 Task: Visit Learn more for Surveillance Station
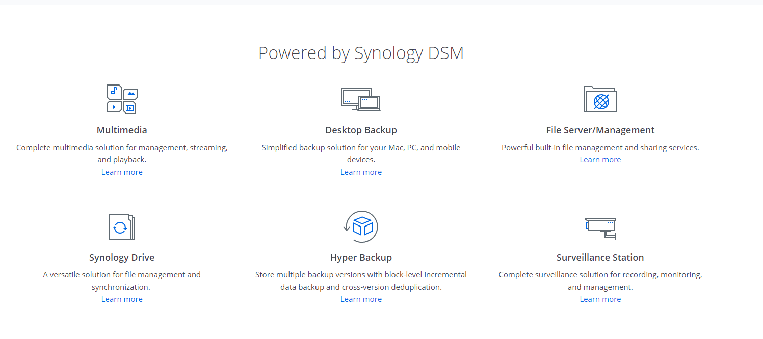(x=600, y=299)
